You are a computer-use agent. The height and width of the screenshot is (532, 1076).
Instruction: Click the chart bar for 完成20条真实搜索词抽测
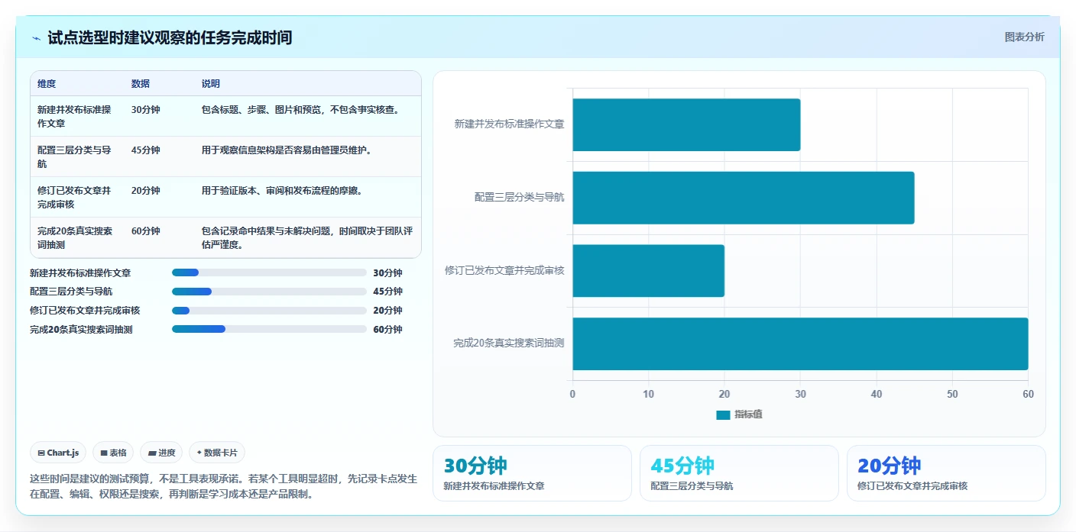pos(800,343)
